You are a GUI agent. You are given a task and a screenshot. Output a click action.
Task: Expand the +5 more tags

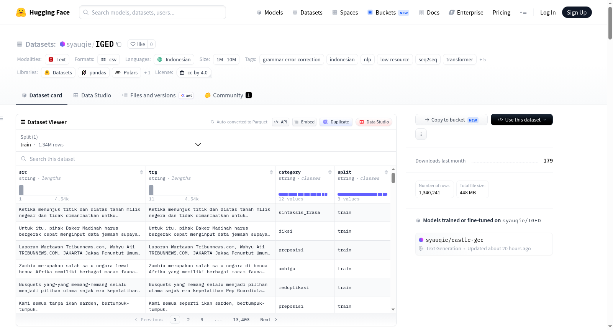(483, 60)
